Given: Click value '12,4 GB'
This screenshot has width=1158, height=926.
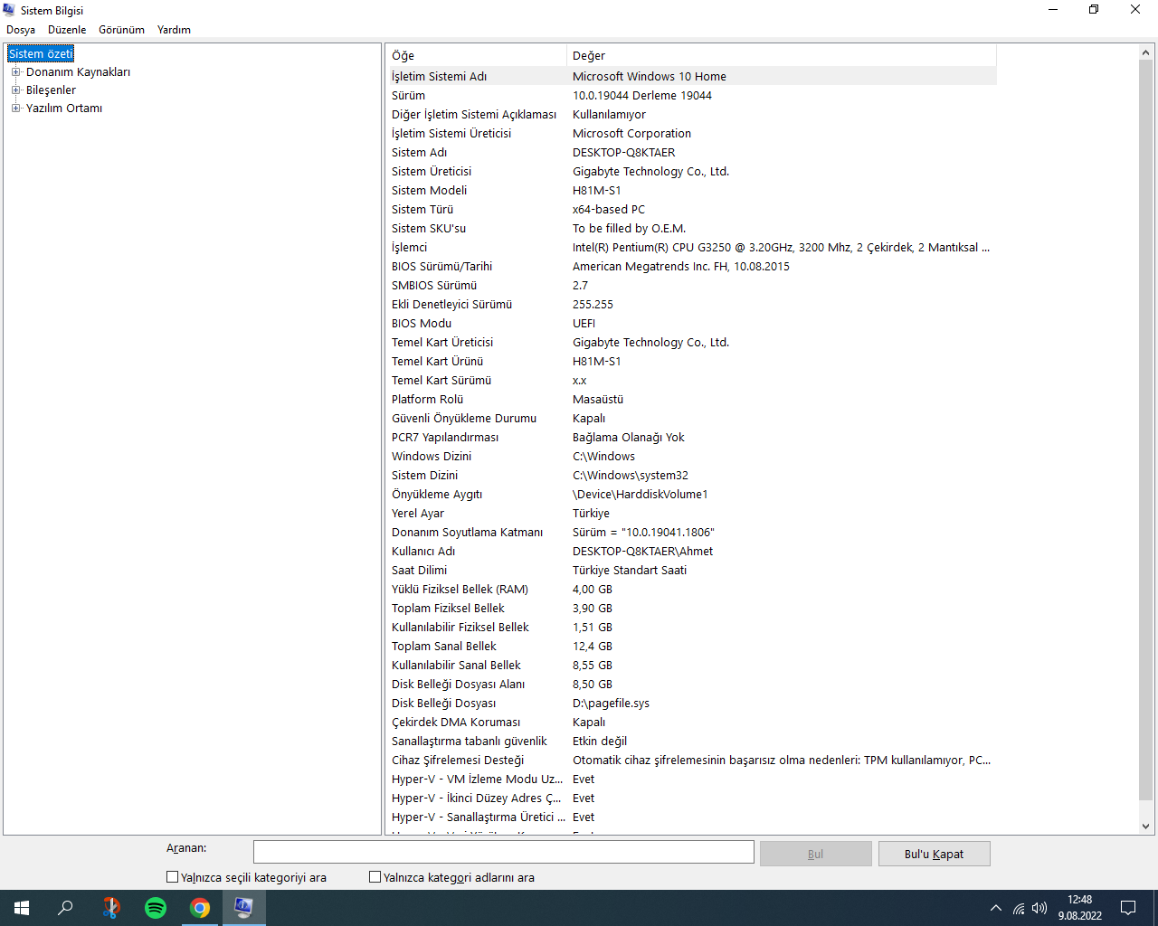Looking at the screenshot, I should 593,647.
